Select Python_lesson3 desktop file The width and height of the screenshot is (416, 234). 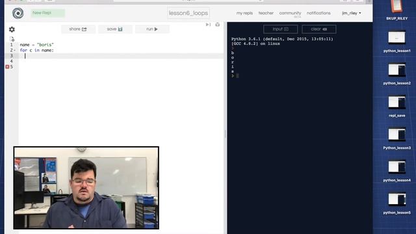(397, 138)
